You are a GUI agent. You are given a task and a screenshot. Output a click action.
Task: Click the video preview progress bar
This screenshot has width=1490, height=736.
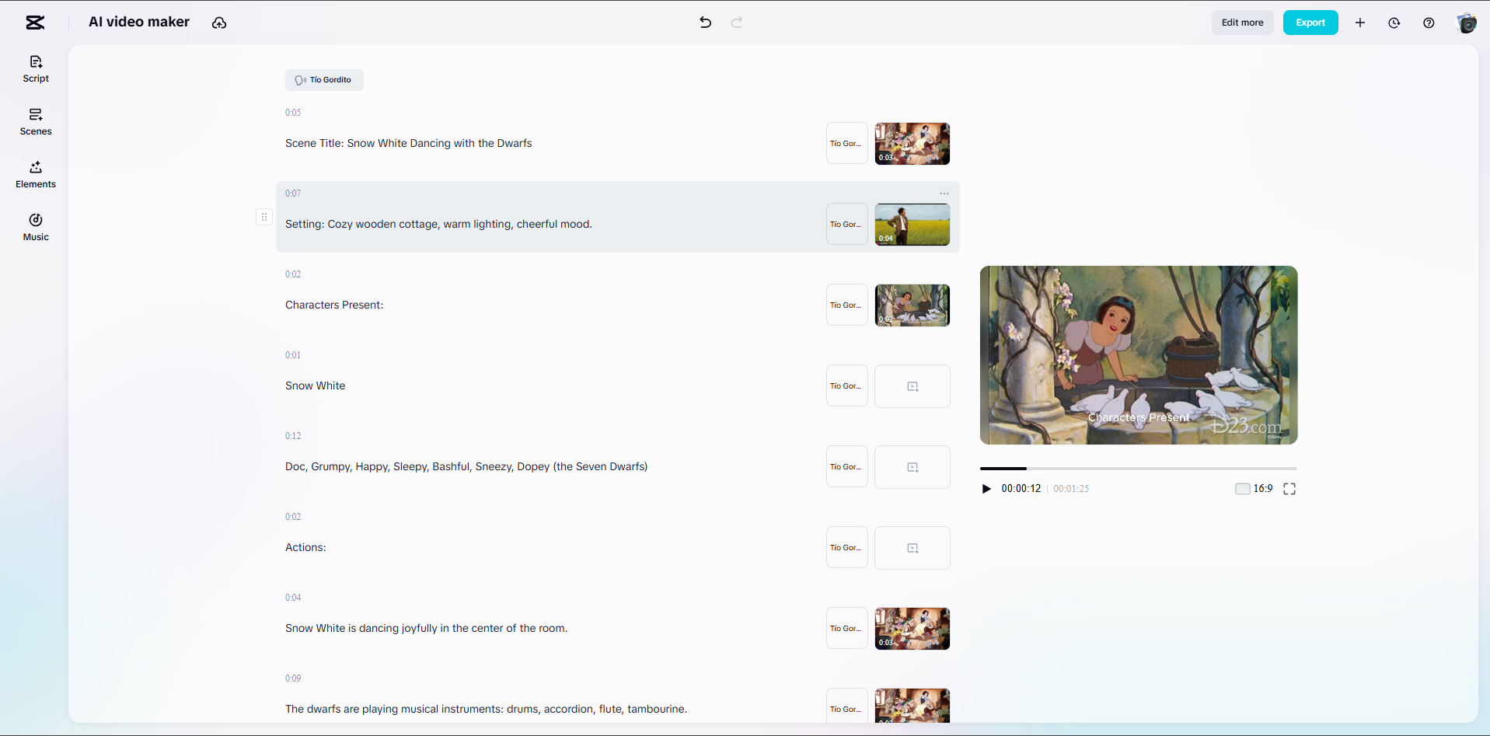(x=1138, y=469)
